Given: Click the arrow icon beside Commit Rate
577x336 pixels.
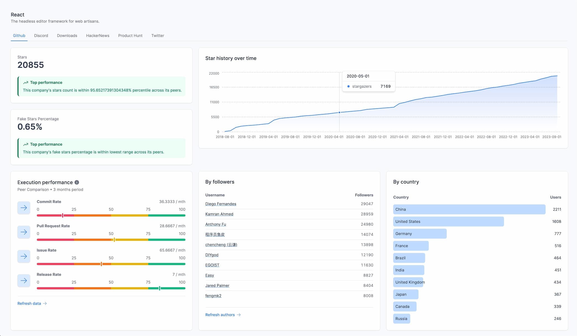Looking at the screenshot, I should click(24, 208).
